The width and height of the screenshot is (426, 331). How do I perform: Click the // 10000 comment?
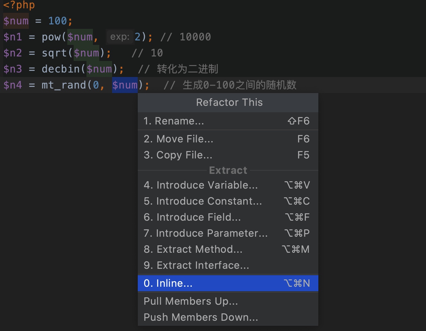tap(185, 37)
